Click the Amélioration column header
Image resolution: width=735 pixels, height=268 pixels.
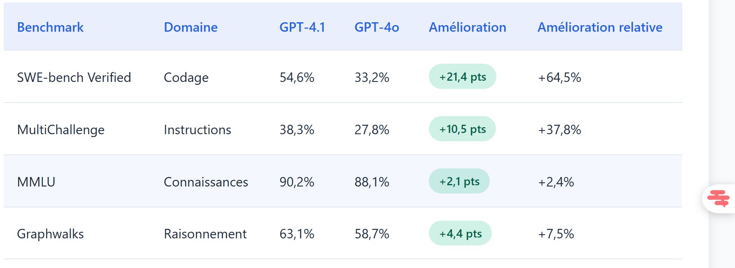coord(468,27)
